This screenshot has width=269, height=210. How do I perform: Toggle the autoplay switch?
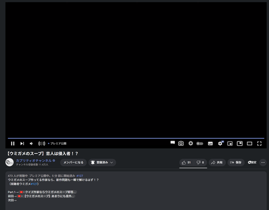(200, 144)
